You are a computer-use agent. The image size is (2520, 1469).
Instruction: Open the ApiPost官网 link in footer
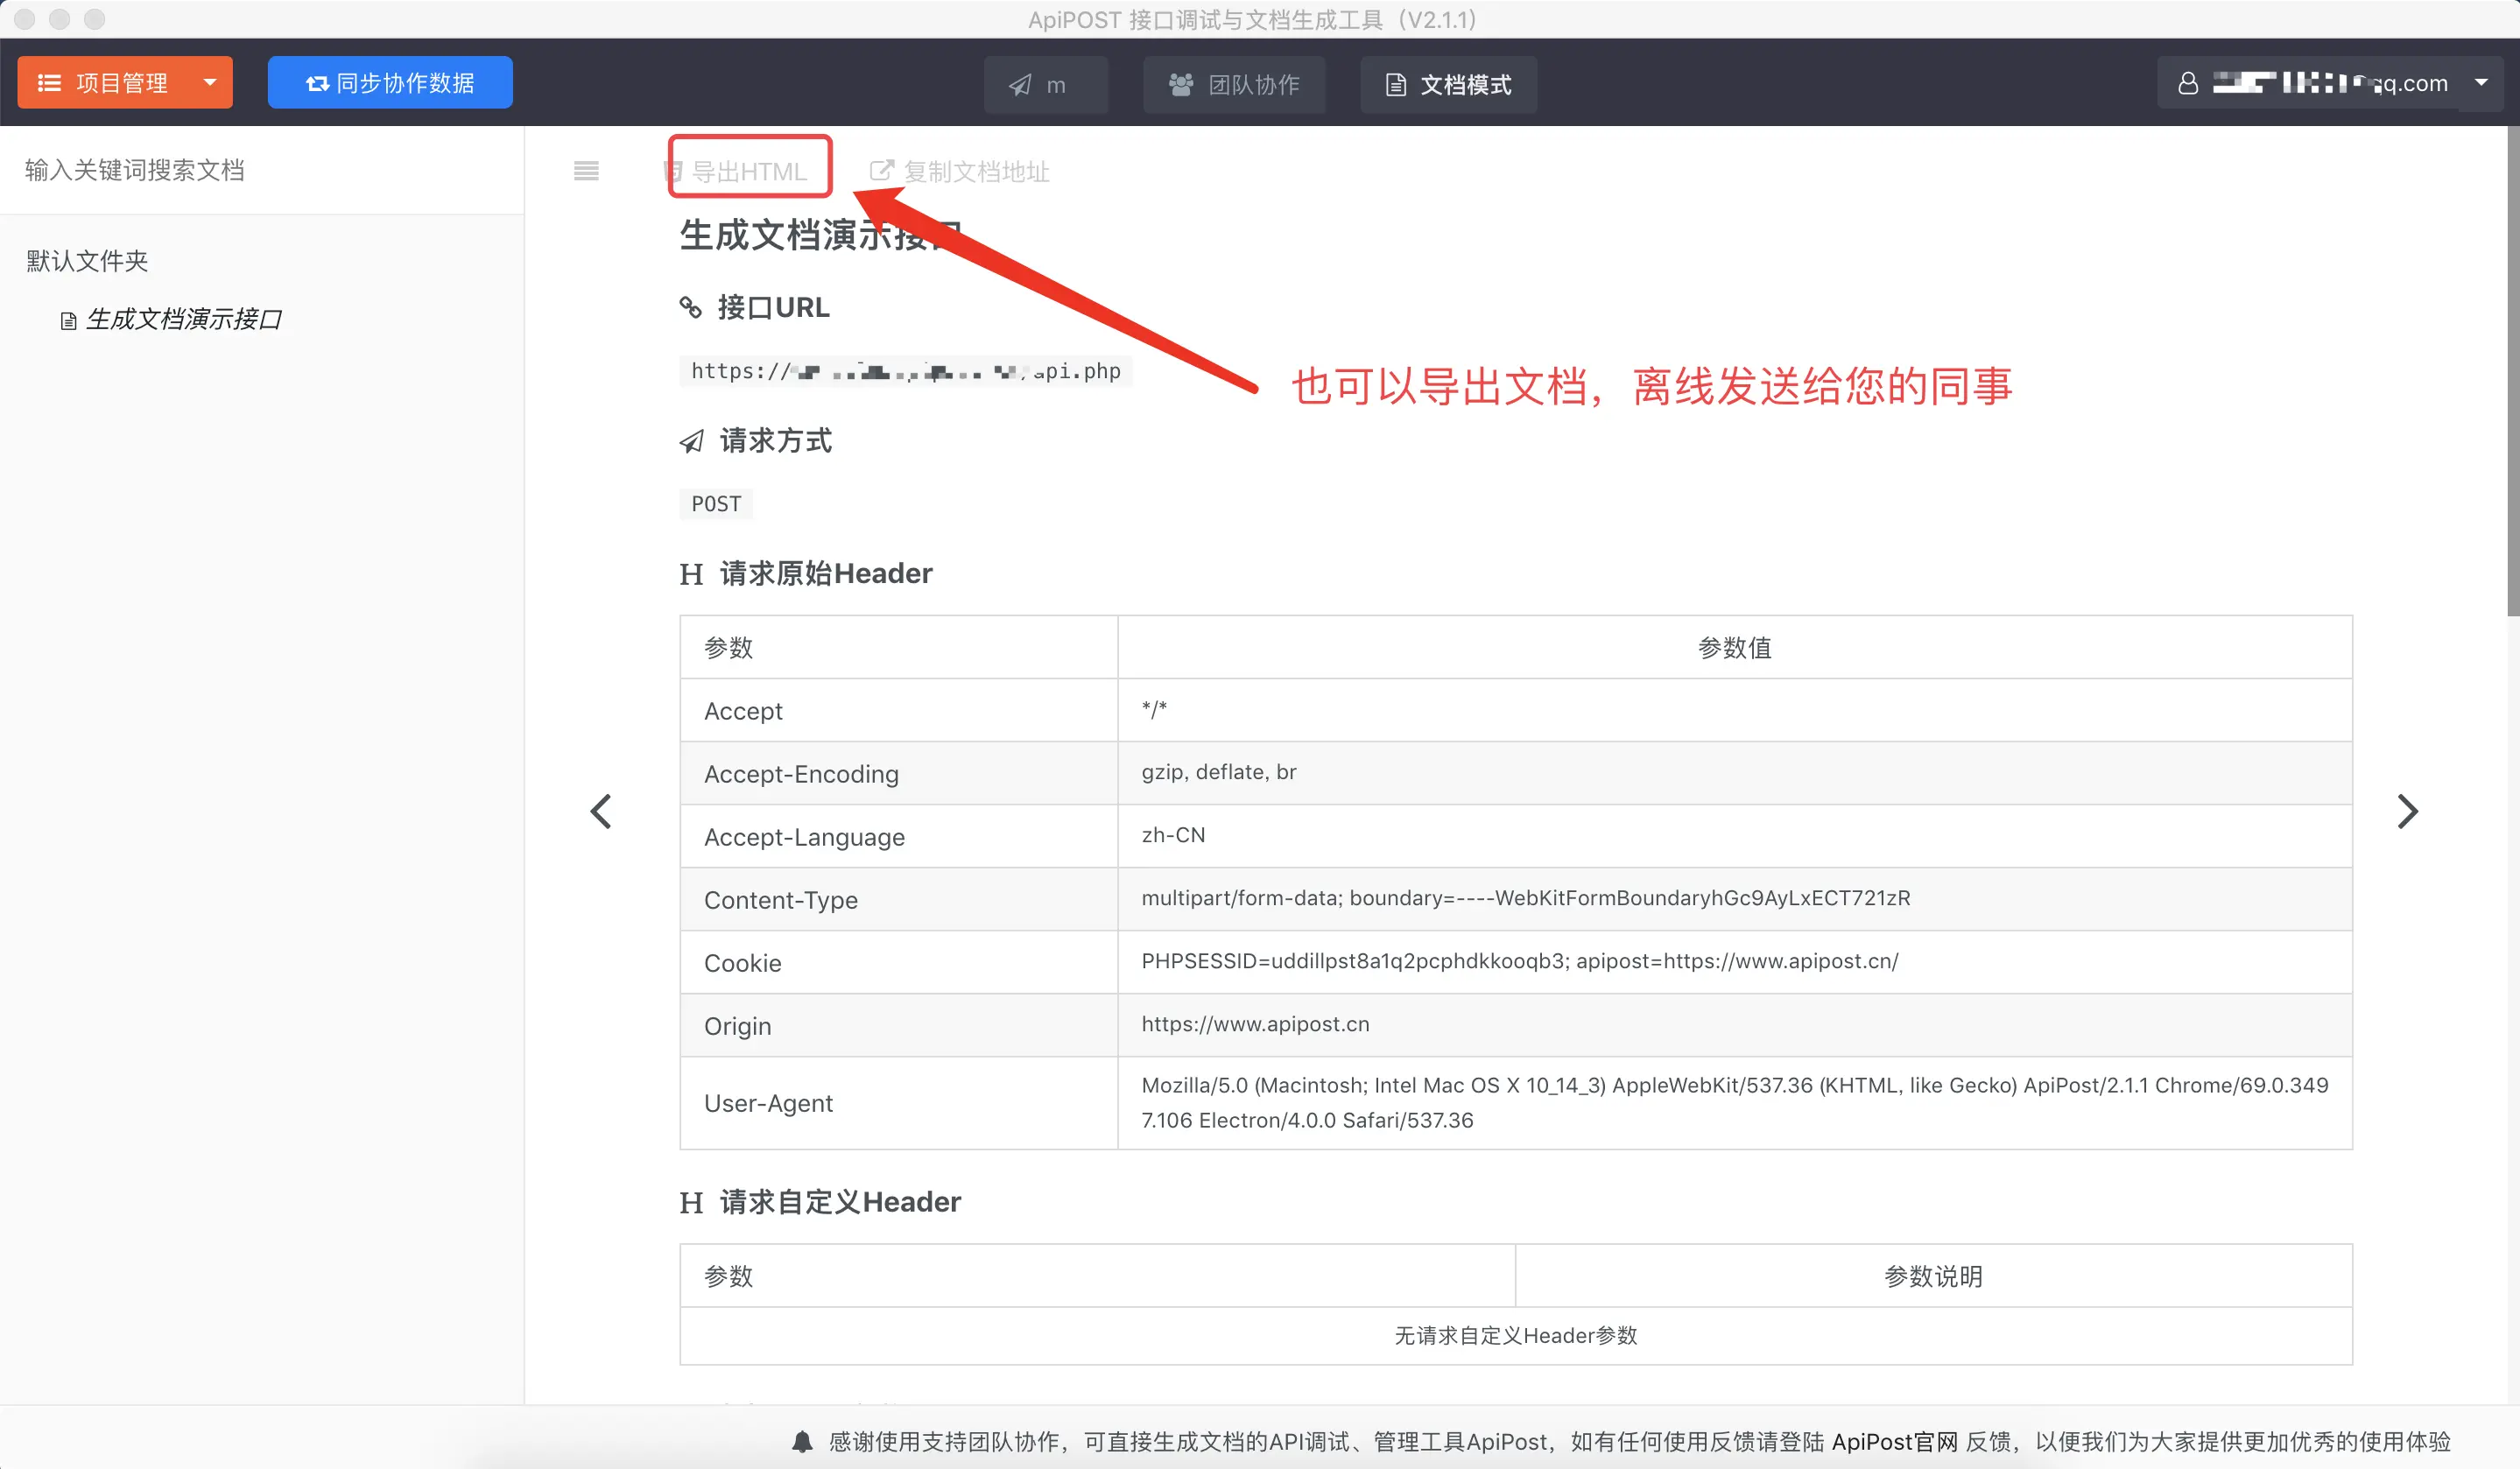click(1894, 1441)
